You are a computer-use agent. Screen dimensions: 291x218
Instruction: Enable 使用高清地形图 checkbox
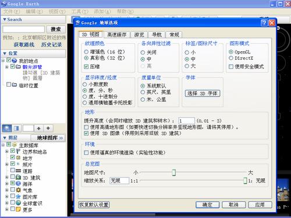[x=86, y=127]
